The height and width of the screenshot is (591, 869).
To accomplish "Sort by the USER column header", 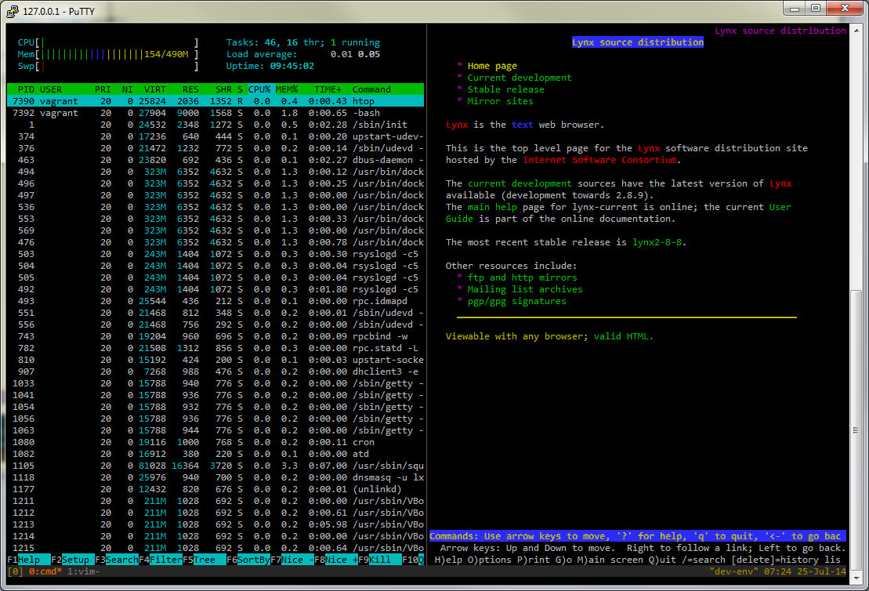I will pyautogui.click(x=51, y=89).
